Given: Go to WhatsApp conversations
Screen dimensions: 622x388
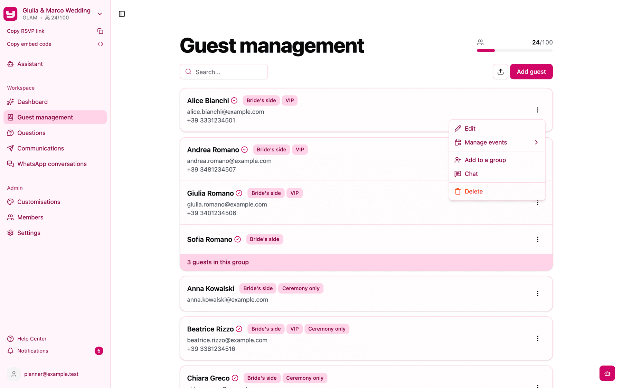Looking at the screenshot, I should (x=55, y=164).
